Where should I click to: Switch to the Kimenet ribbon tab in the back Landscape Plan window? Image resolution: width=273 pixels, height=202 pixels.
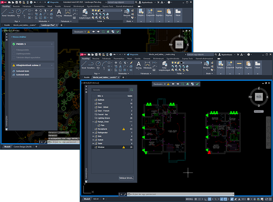(x=67, y=6)
